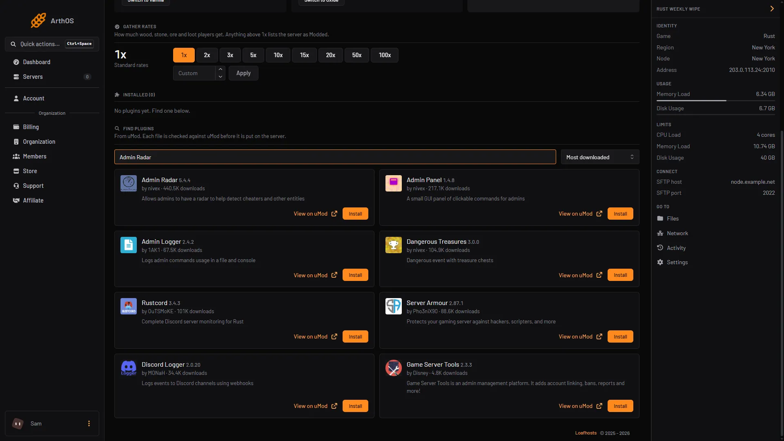Click the Store icon in sidebar
This screenshot has height=441, width=784.
(x=16, y=171)
